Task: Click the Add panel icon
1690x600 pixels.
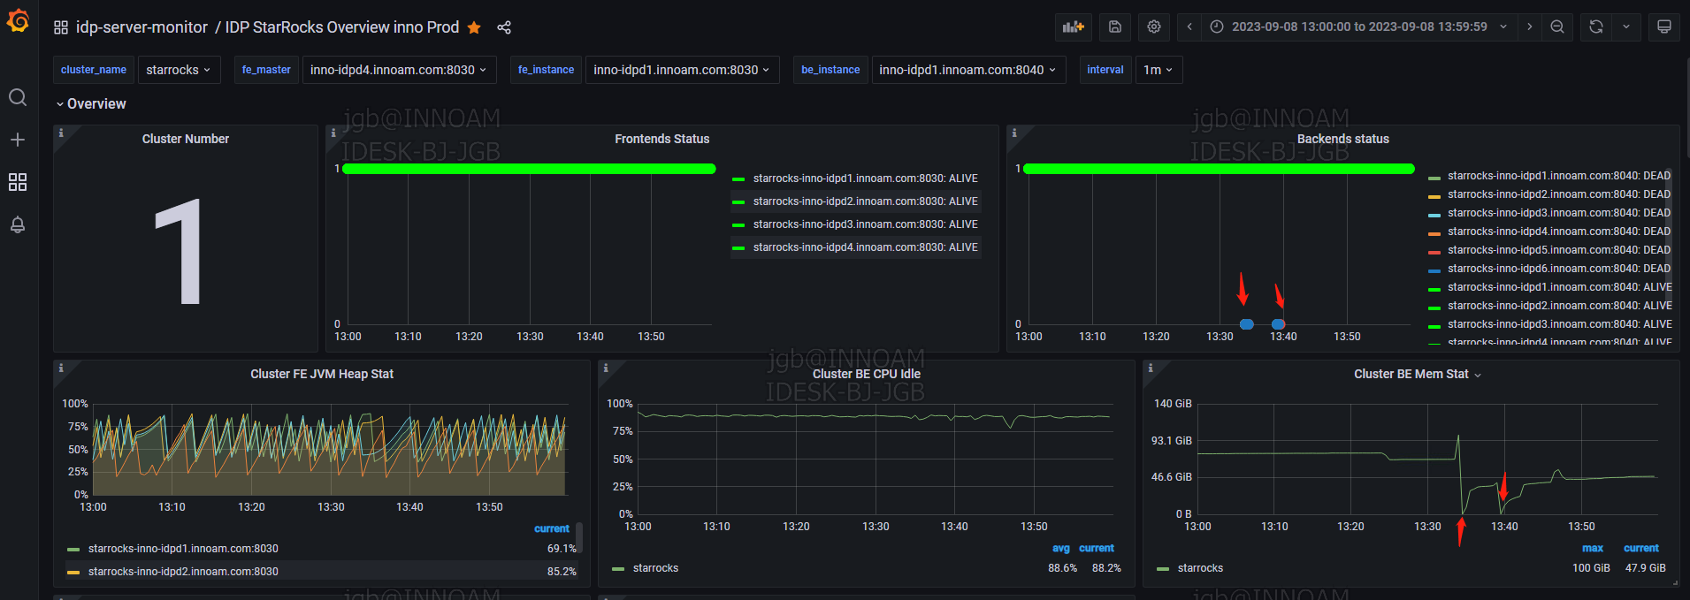Action: 1074,27
